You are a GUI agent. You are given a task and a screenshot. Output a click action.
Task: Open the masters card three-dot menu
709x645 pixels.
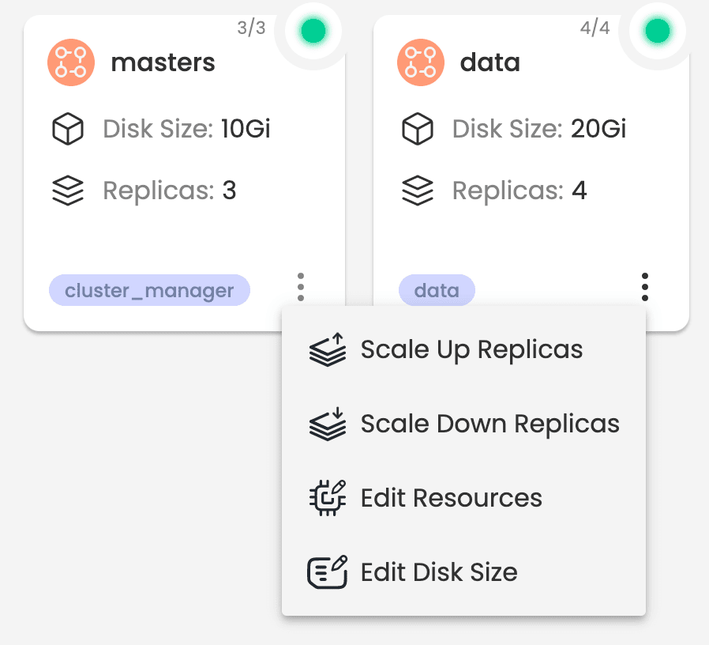click(301, 287)
